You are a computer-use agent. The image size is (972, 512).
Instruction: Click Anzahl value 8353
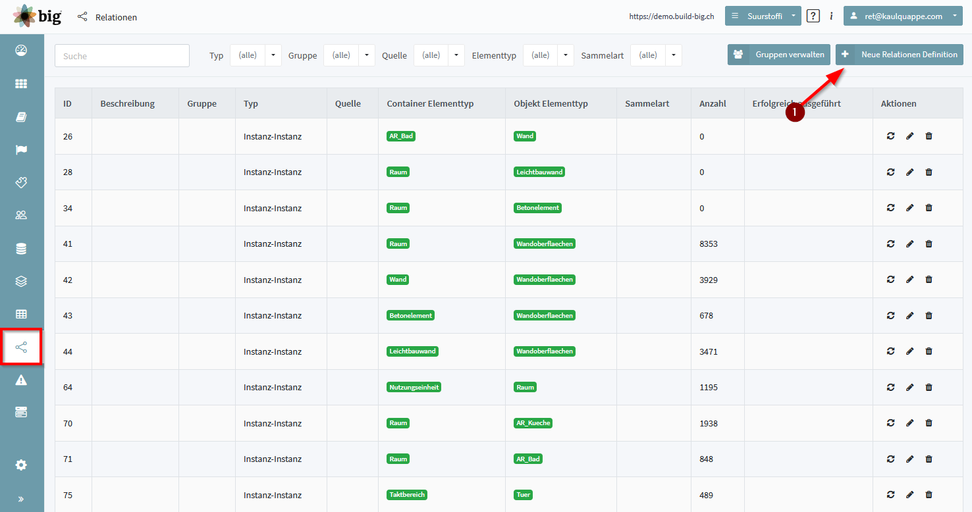coord(709,243)
